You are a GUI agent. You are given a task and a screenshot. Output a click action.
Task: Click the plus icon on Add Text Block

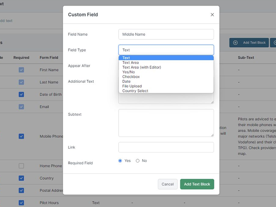point(236,43)
